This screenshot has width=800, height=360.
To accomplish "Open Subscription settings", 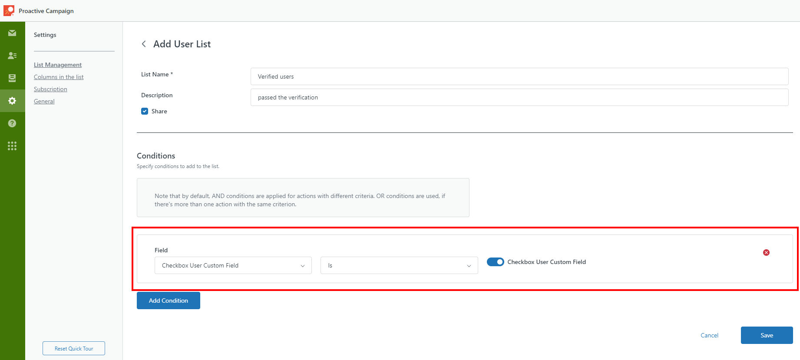I will click(x=50, y=89).
